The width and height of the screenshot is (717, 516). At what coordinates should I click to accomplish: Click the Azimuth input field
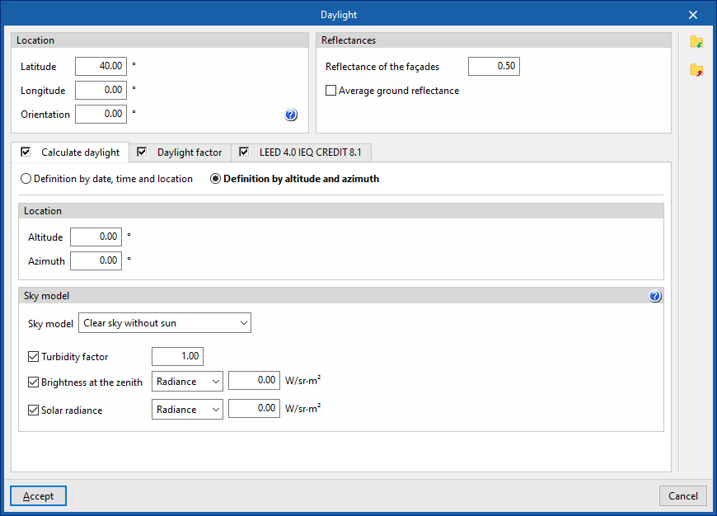96,260
